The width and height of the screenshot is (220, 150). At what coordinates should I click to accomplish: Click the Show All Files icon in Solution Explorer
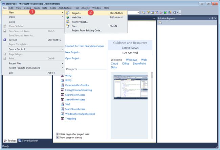160,23
